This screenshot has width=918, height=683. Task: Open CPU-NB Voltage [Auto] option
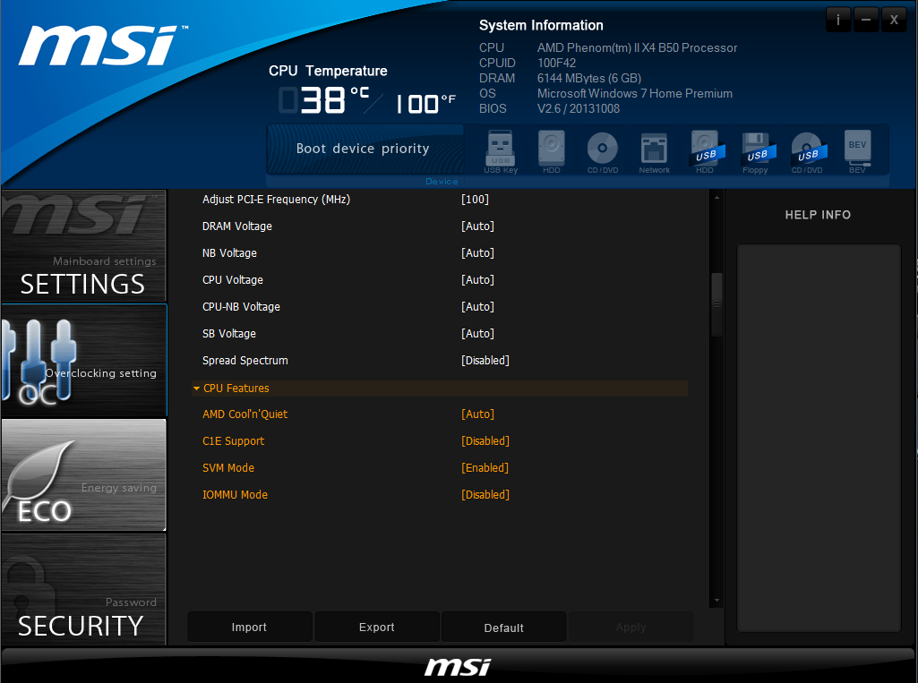pyautogui.click(x=477, y=307)
